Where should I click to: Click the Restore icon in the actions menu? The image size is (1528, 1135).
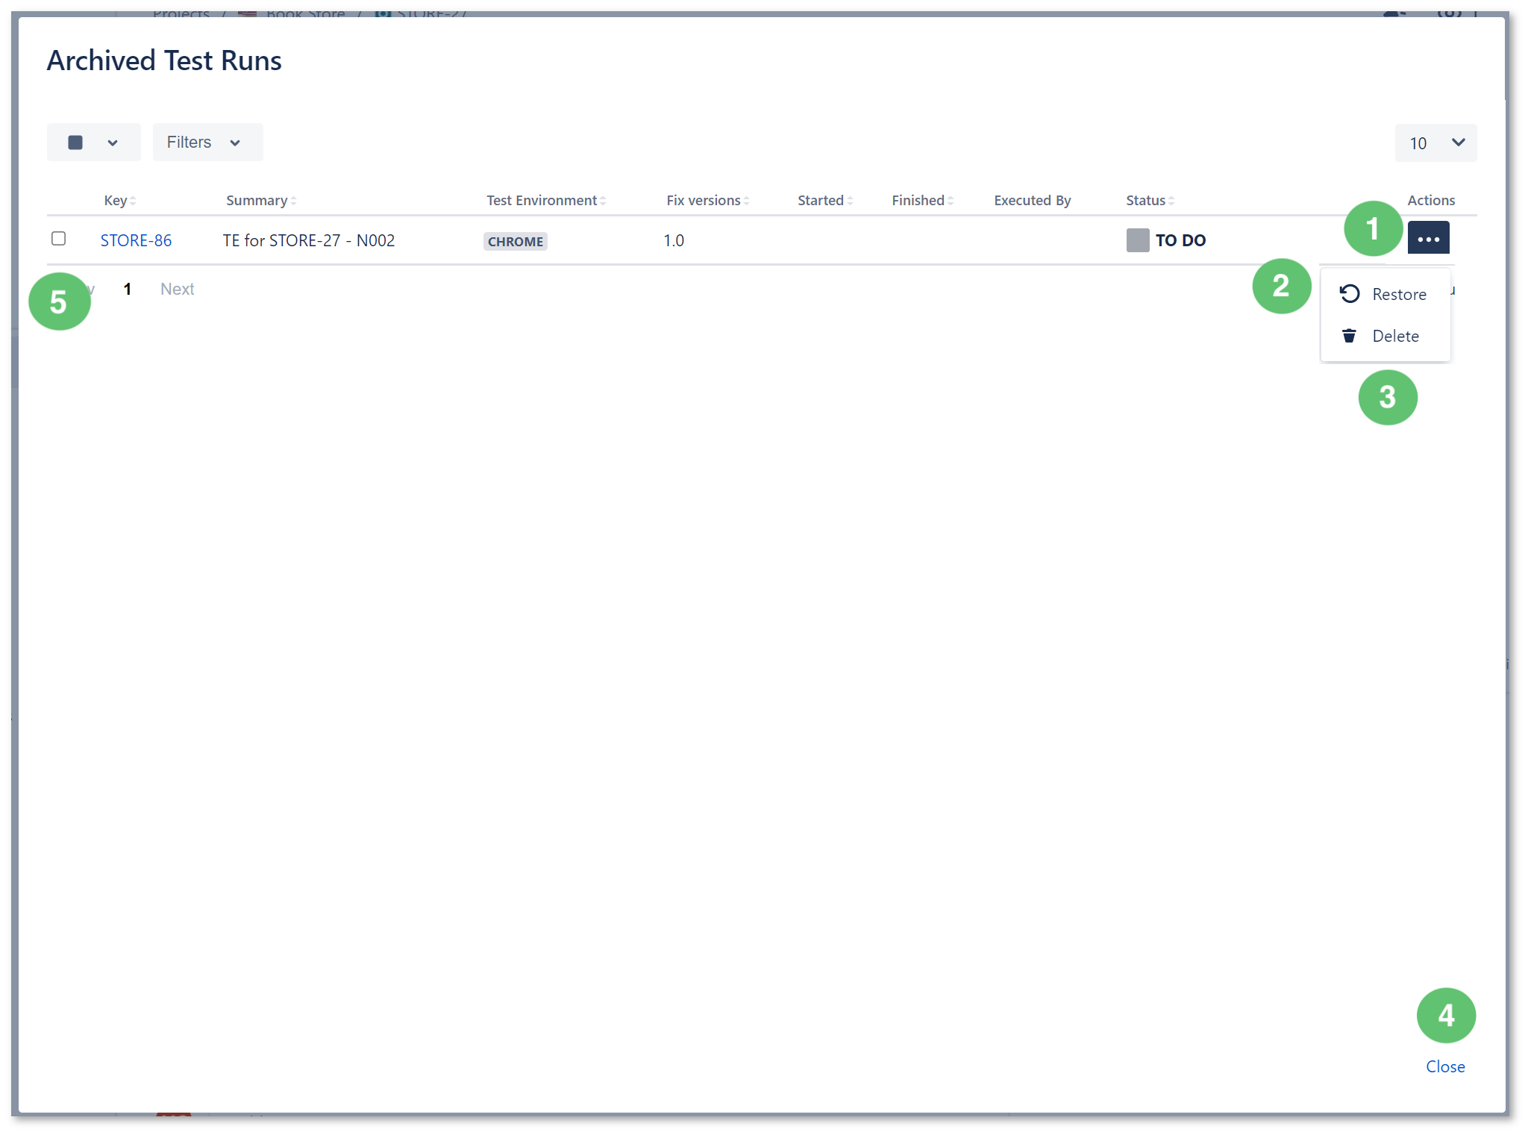pos(1350,294)
